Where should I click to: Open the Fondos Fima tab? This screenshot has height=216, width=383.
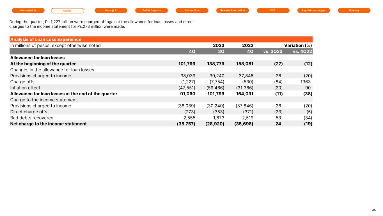click(x=192, y=10)
